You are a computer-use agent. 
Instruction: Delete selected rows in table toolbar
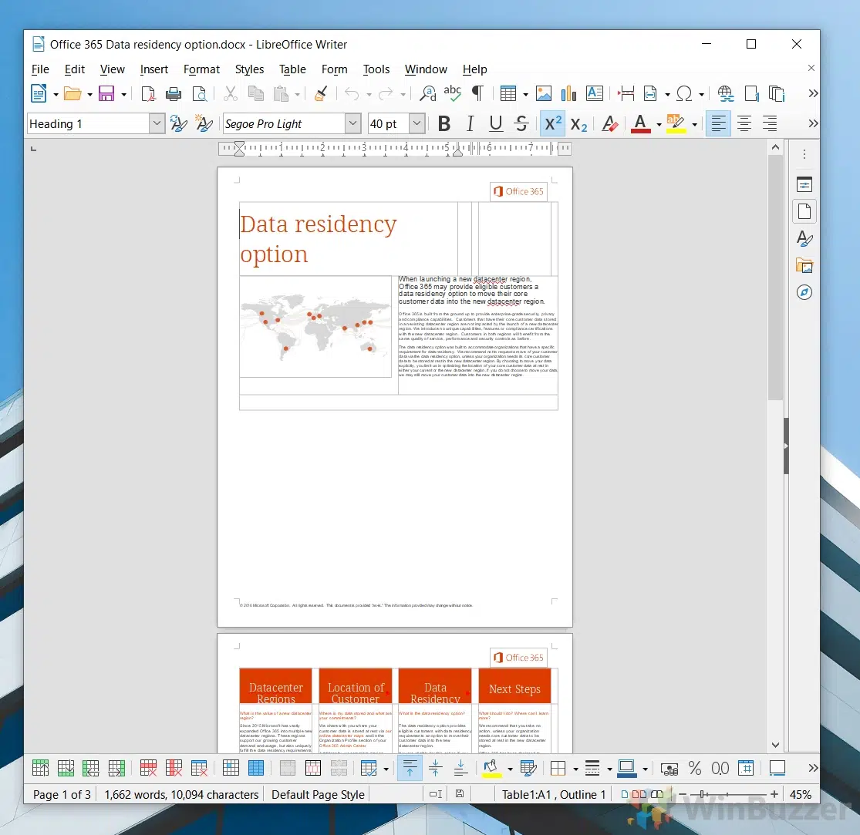[149, 768]
